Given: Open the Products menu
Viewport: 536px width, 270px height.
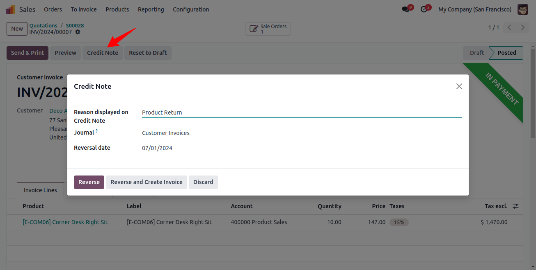Looking at the screenshot, I should click(x=117, y=9).
